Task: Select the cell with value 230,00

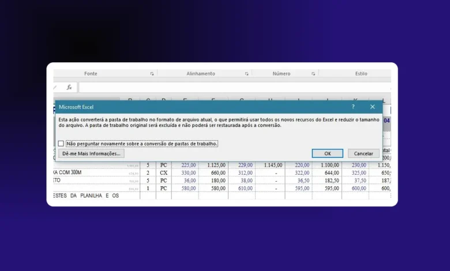Action: [355, 165]
